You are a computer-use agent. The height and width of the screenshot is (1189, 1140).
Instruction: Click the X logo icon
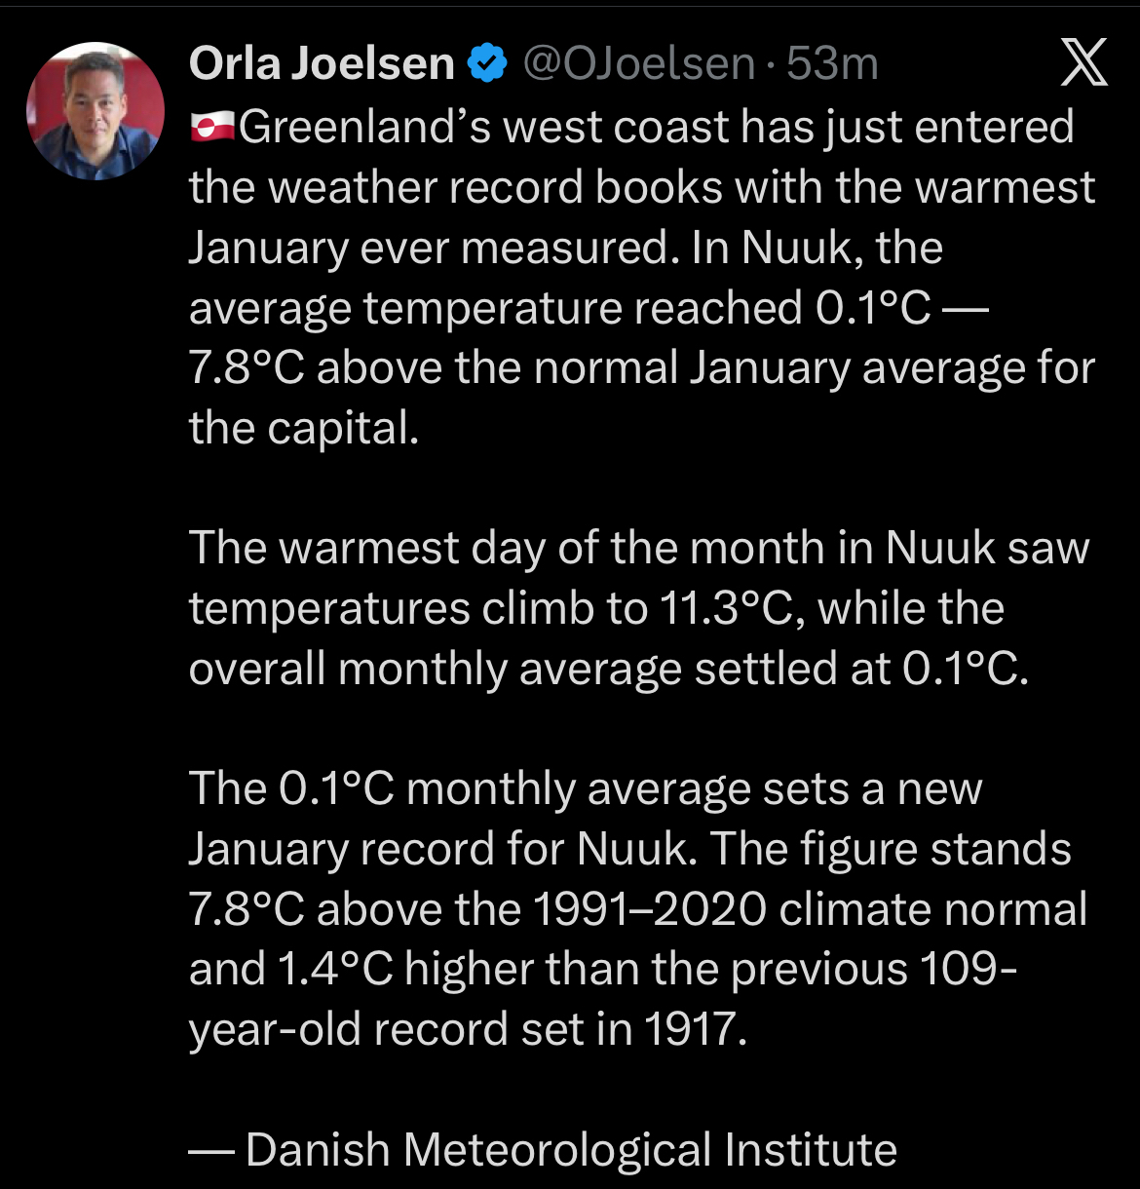(1083, 65)
